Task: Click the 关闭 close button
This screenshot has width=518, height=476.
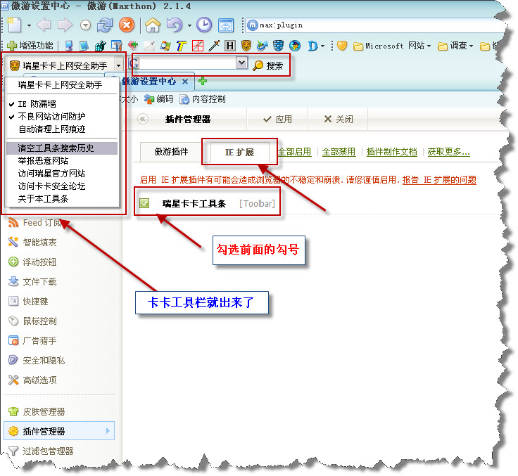Action: click(x=339, y=119)
